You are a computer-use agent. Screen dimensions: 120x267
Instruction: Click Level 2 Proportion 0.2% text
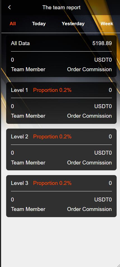(52, 136)
